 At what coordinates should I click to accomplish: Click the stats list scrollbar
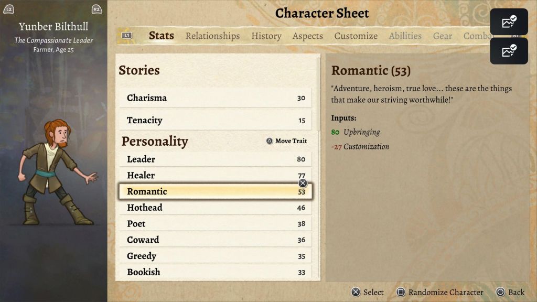point(318,94)
